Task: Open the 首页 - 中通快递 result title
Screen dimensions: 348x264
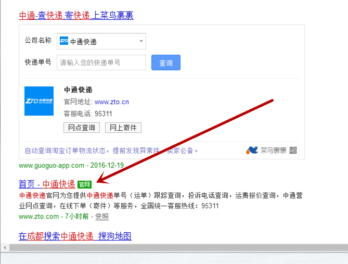Action: [47, 184]
